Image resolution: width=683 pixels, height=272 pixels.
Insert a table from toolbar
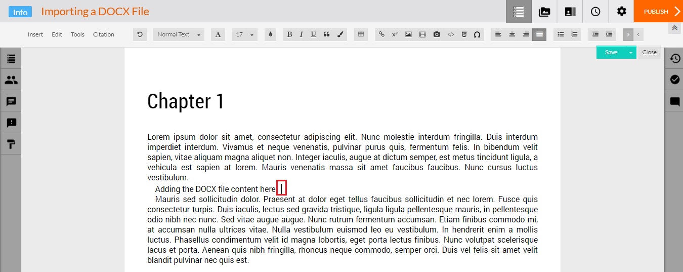[x=361, y=34]
